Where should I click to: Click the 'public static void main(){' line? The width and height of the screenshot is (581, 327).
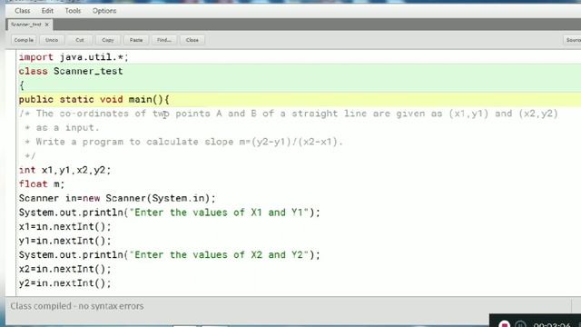click(94, 99)
